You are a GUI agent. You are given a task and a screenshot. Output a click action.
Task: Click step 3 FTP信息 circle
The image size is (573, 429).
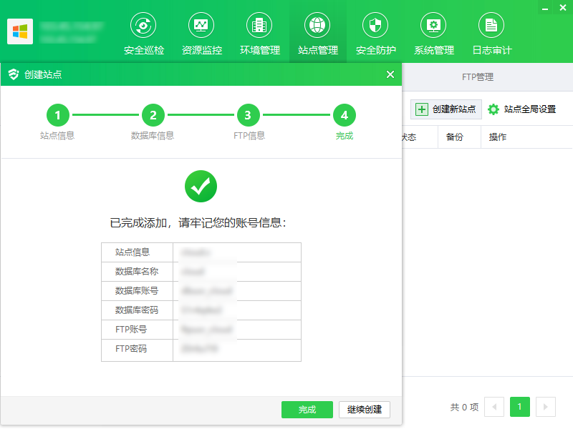coord(249,115)
